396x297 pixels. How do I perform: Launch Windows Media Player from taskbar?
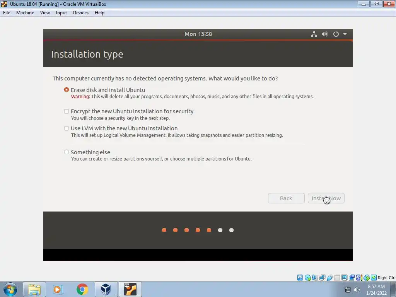[58, 289]
